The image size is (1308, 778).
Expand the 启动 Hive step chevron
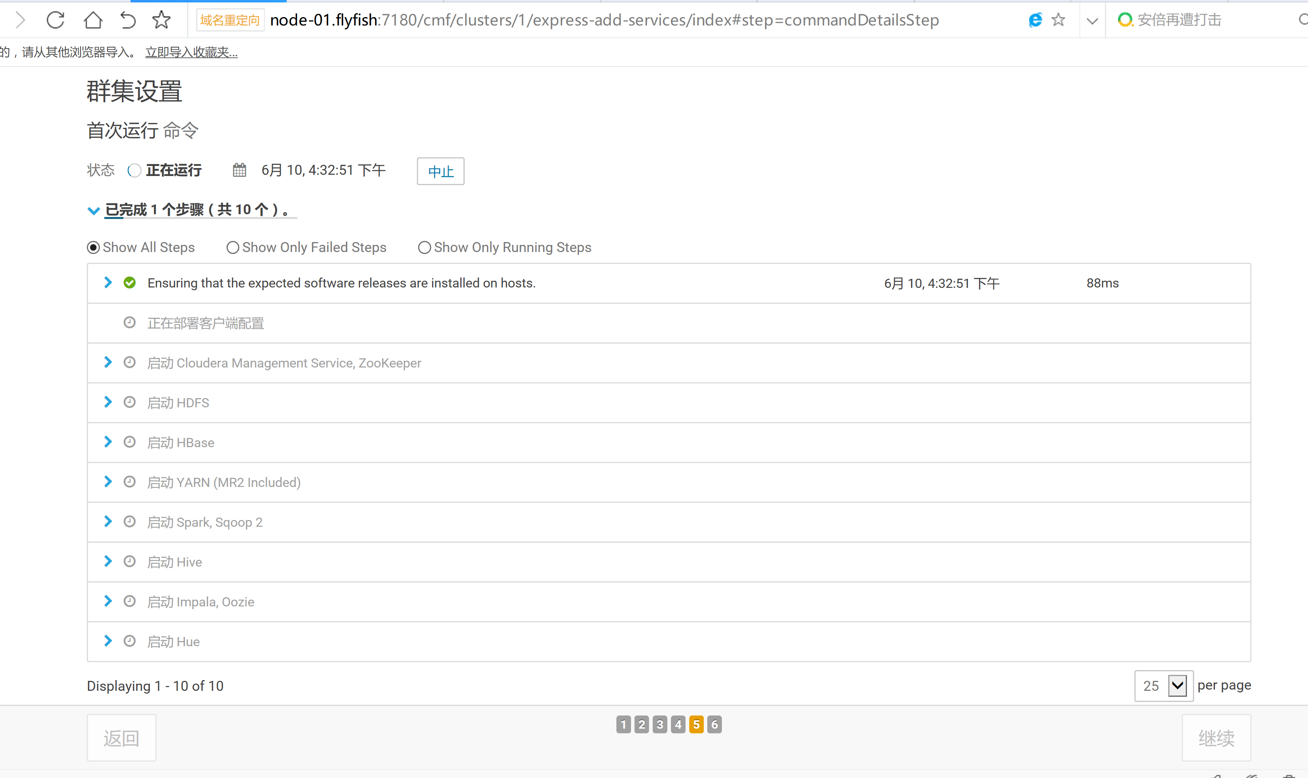click(x=108, y=561)
